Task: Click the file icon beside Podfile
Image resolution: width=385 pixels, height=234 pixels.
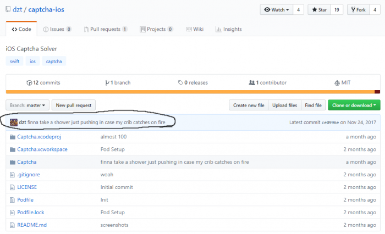Action: (x=12, y=200)
